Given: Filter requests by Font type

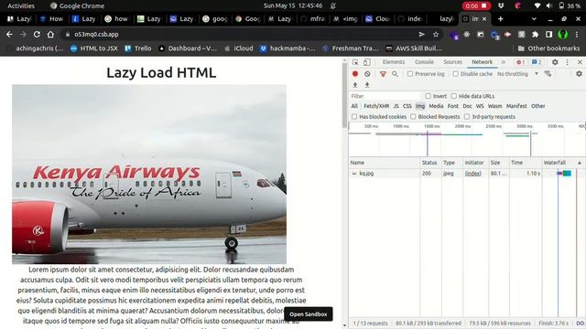Looking at the screenshot, I should [x=453, y=106].
